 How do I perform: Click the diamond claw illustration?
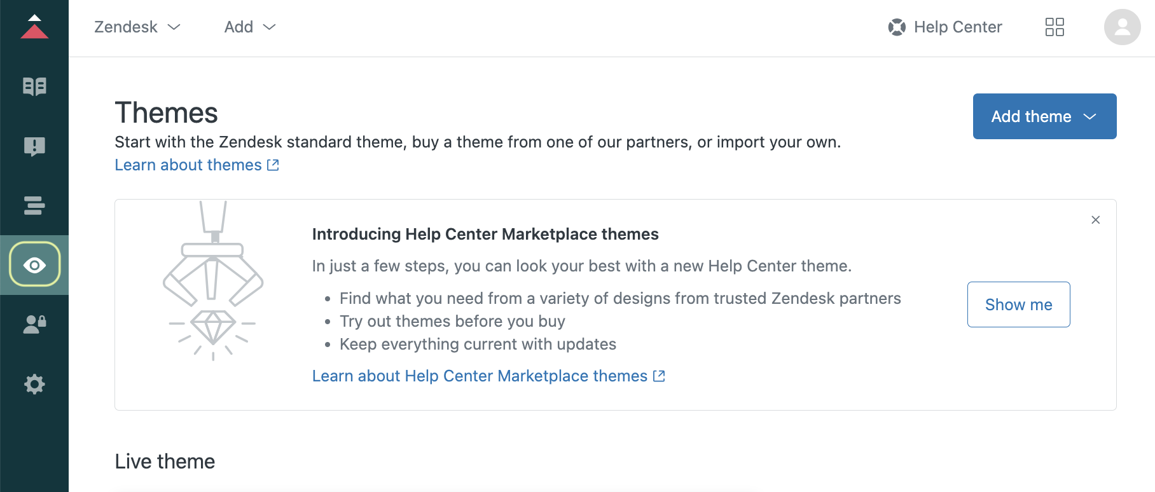coord(213,281)
